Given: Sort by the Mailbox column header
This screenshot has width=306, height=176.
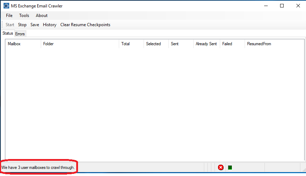Looking at the screenshot, I should [x=23, y=44].
